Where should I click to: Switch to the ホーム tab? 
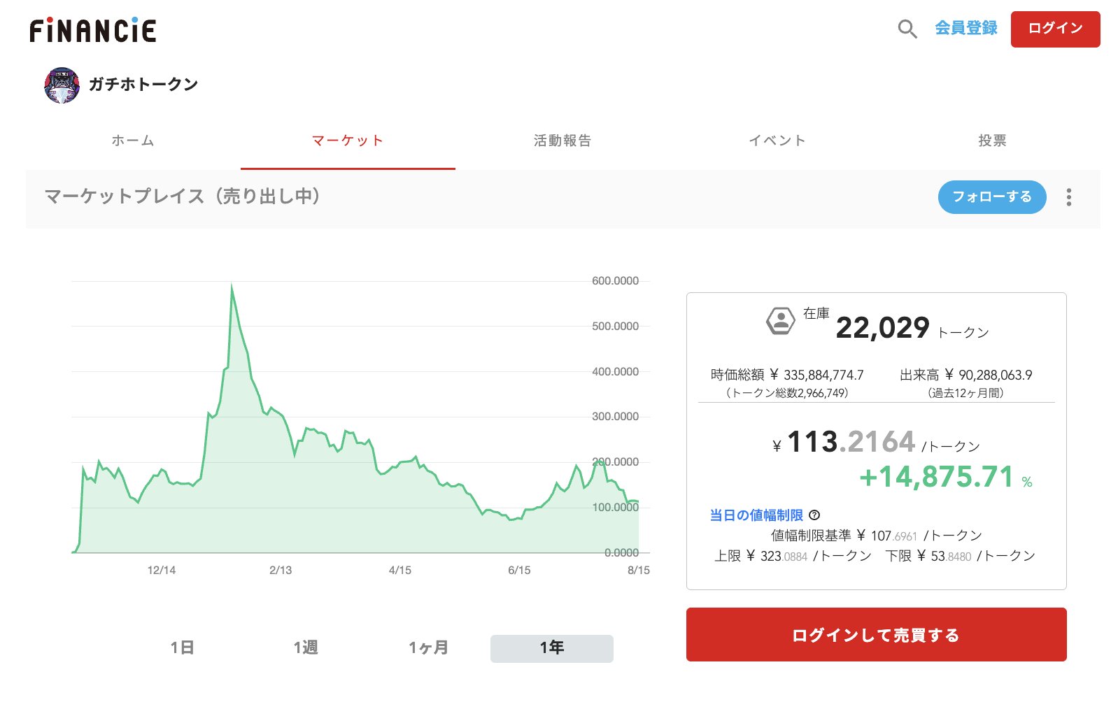tap(133, 141)
